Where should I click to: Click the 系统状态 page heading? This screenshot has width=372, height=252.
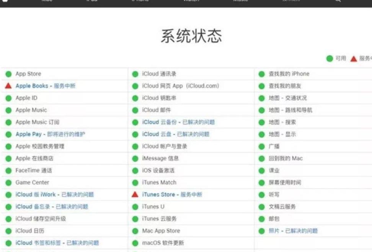coord(191,36)
